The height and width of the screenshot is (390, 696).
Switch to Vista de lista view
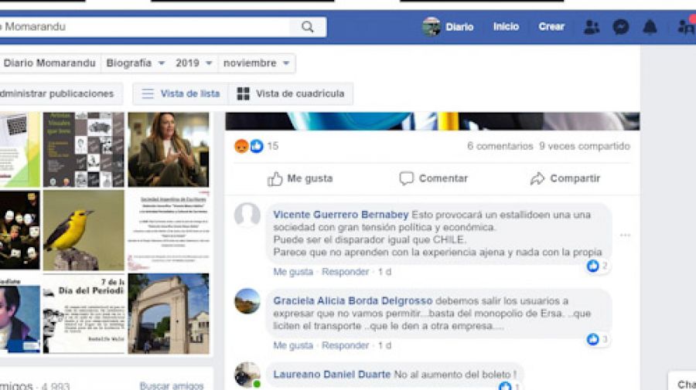coord(180,93)
